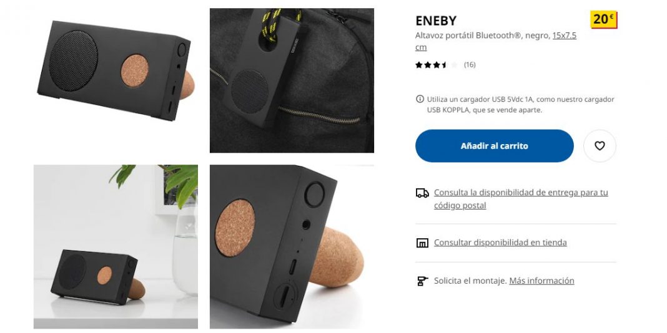Click the 20€ yellow price tag
This screenshot has height=333, width=667.
(x=604, y=19)
